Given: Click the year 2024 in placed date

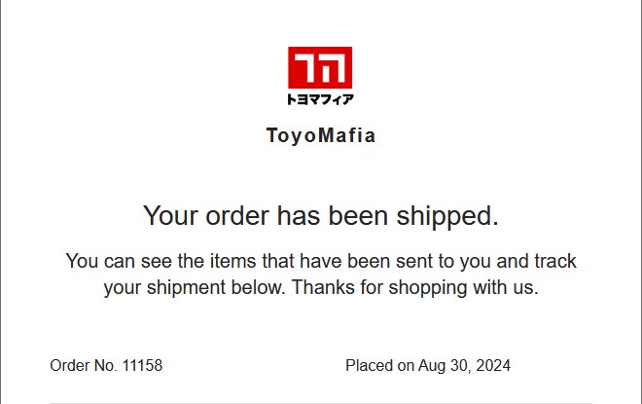Looking at the screenshot, I should [493, 365].
